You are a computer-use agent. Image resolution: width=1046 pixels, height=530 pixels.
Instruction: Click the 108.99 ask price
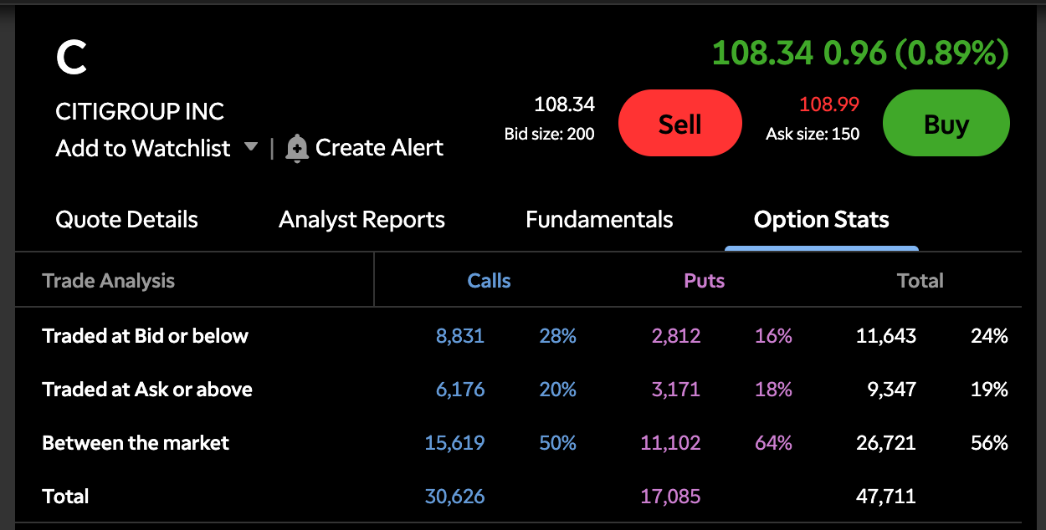tap(828, 104)
